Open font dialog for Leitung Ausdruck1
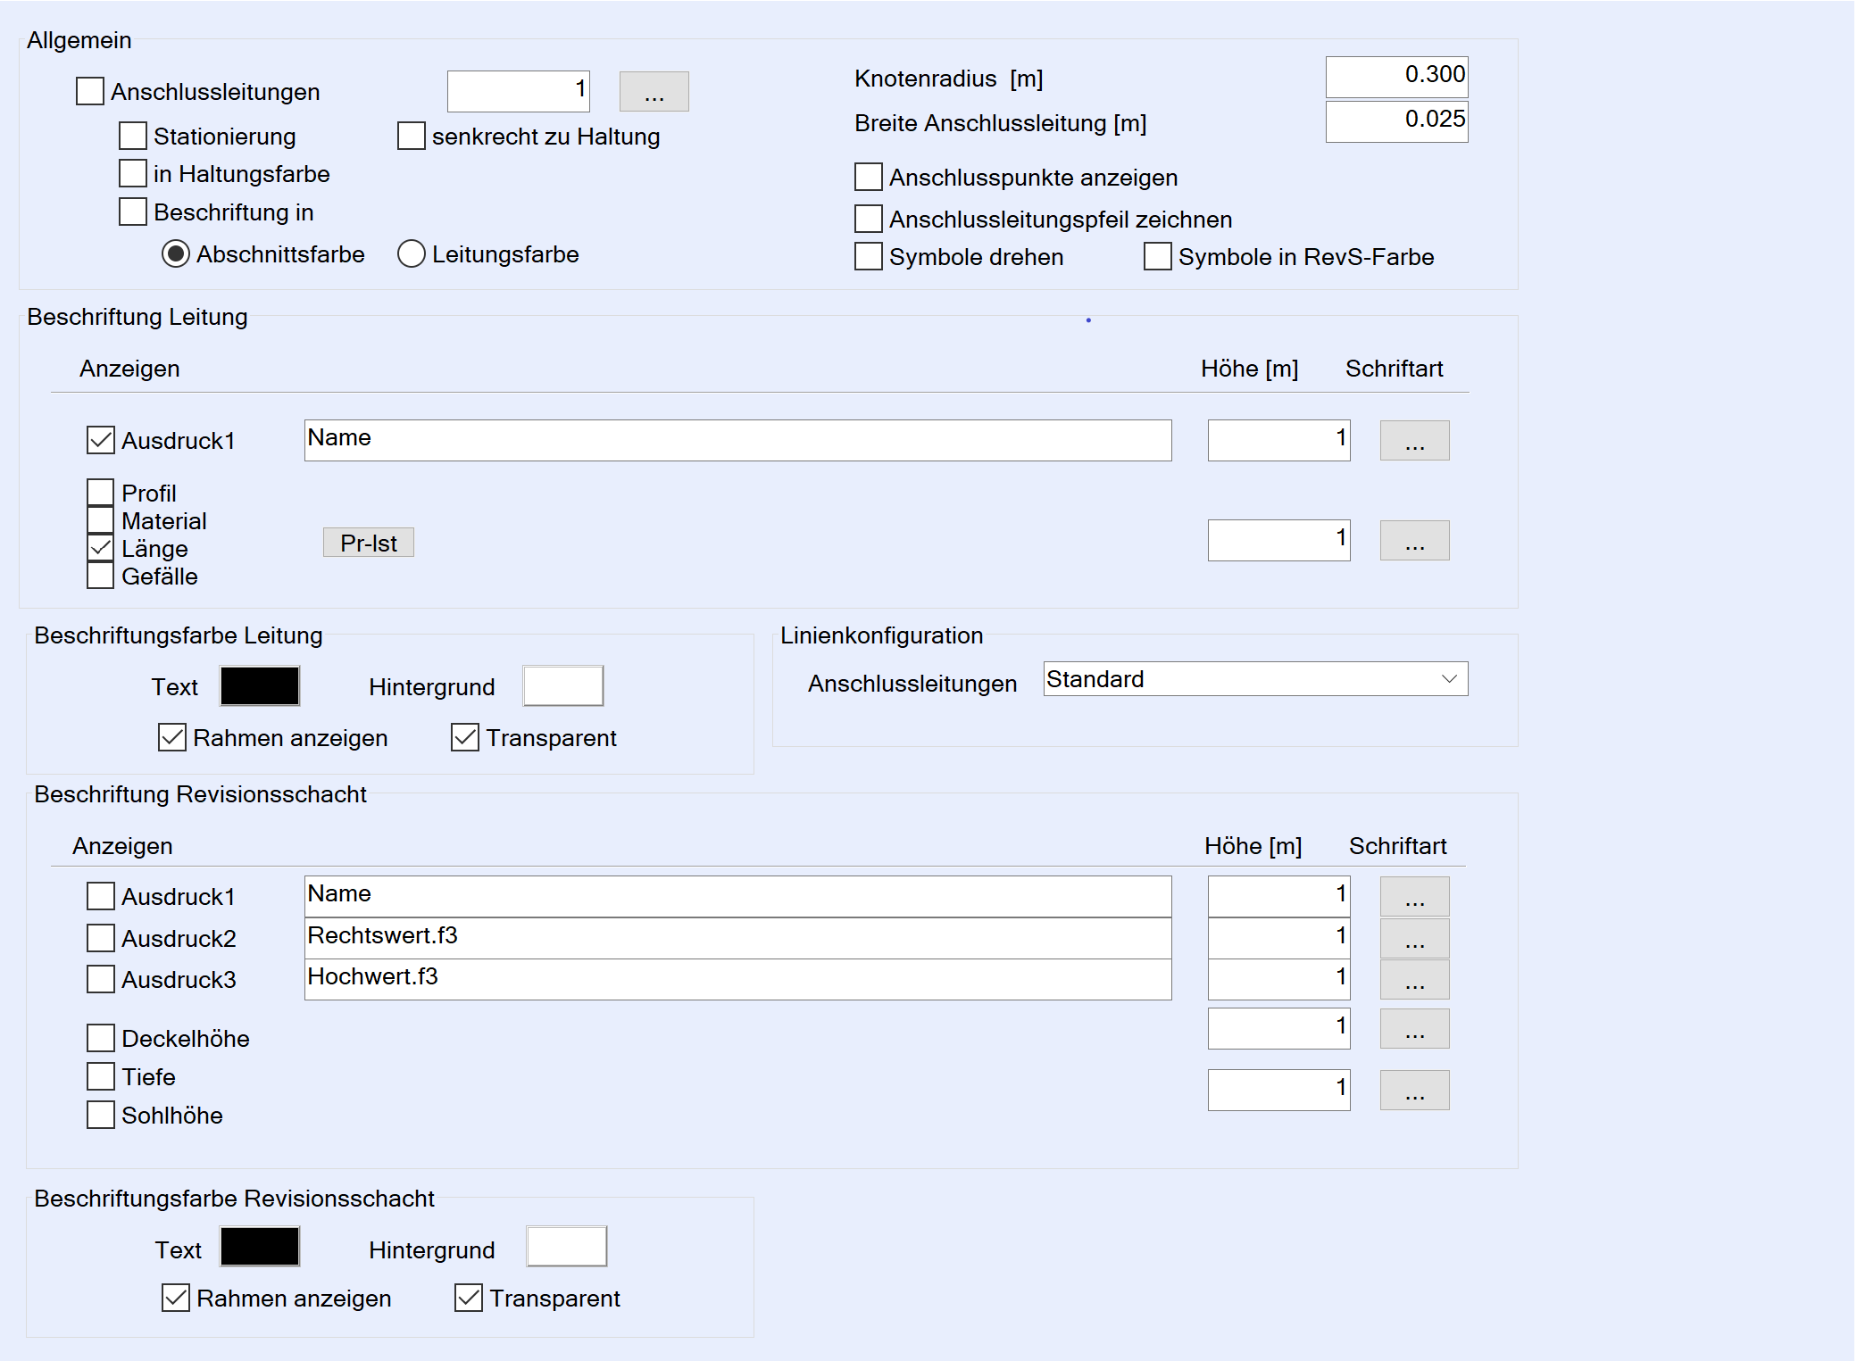This screenshot has height=1361, width=1857. coord(1414,441)
